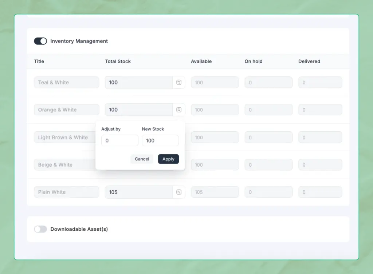Click Delivered field in Plain White row
This screenshot has height=274, width=373.
coord(320,192)
